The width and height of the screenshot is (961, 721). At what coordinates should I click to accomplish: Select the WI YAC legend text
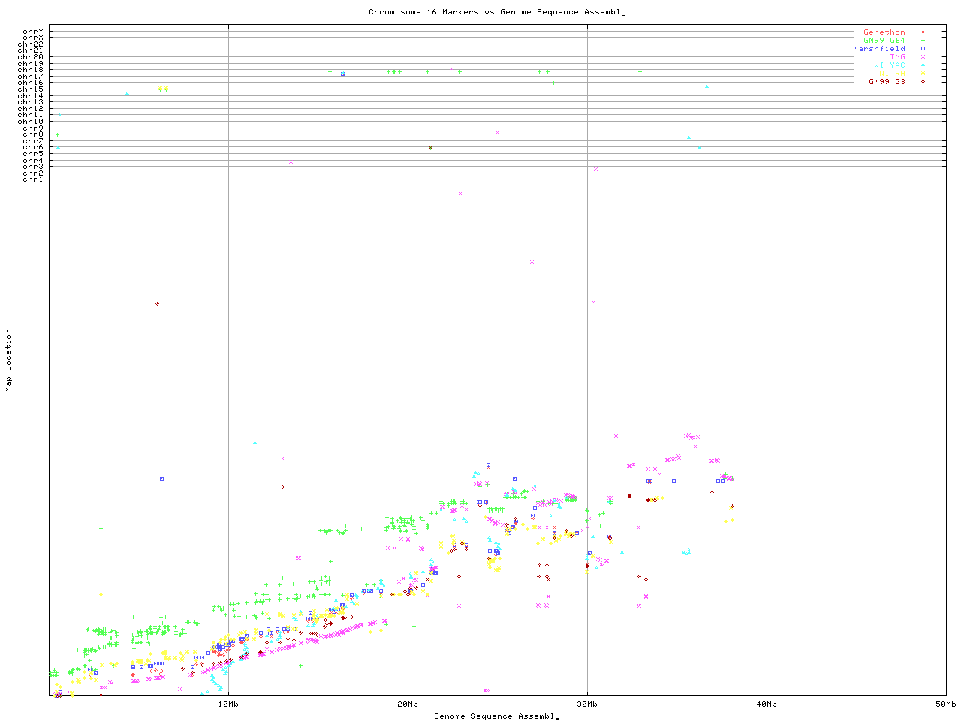889,65
